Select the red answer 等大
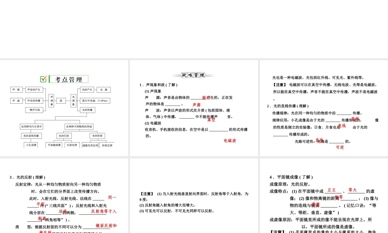388x233 pixels. pyautogui.click(x=352, y=190)
